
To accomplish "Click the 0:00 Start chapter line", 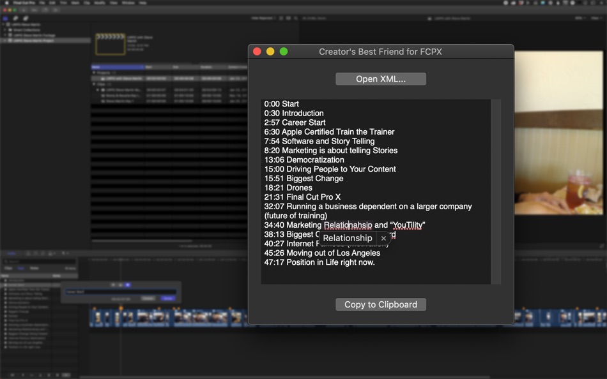I will [281, 103].
